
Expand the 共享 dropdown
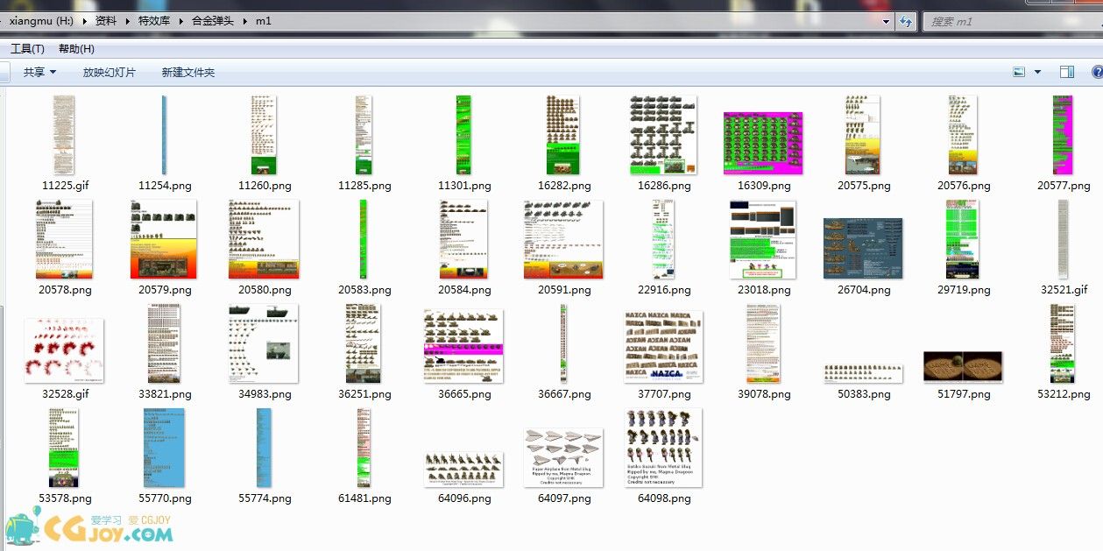pos(53,72)
